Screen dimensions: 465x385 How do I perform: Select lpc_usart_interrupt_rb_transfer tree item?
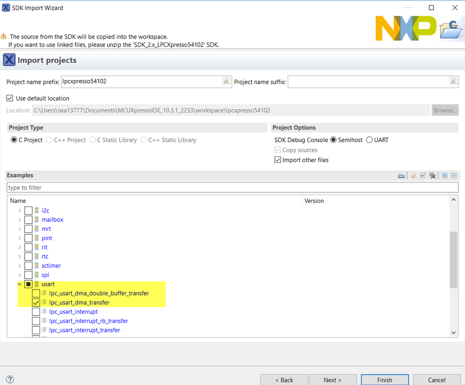[88, 321]
